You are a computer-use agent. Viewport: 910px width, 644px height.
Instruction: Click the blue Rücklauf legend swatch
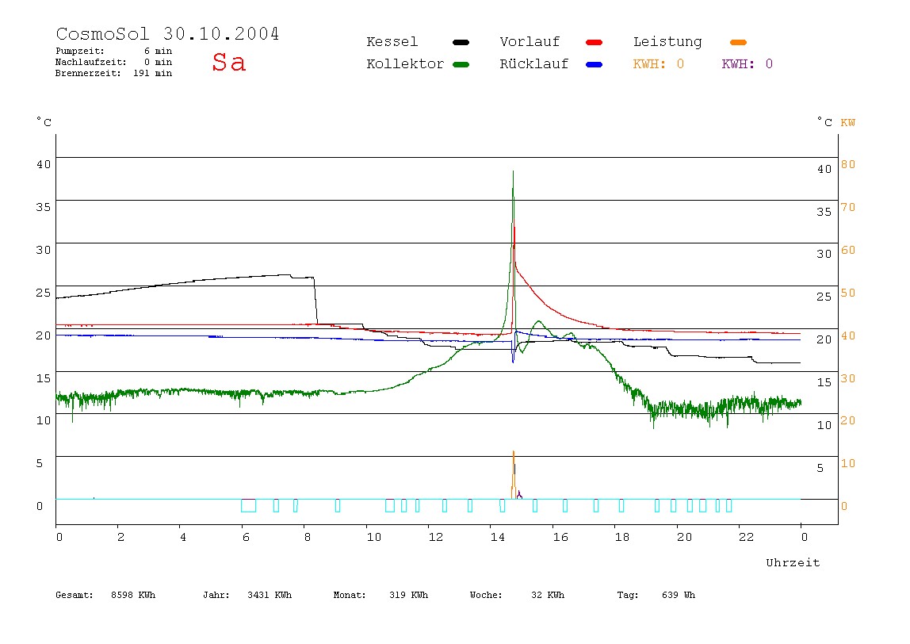pos(595,64)
